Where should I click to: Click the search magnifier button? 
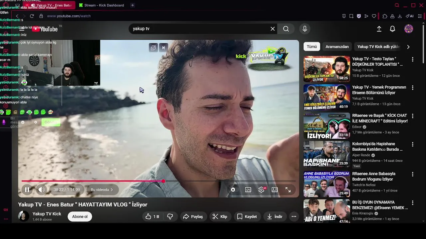click(286, 29)
